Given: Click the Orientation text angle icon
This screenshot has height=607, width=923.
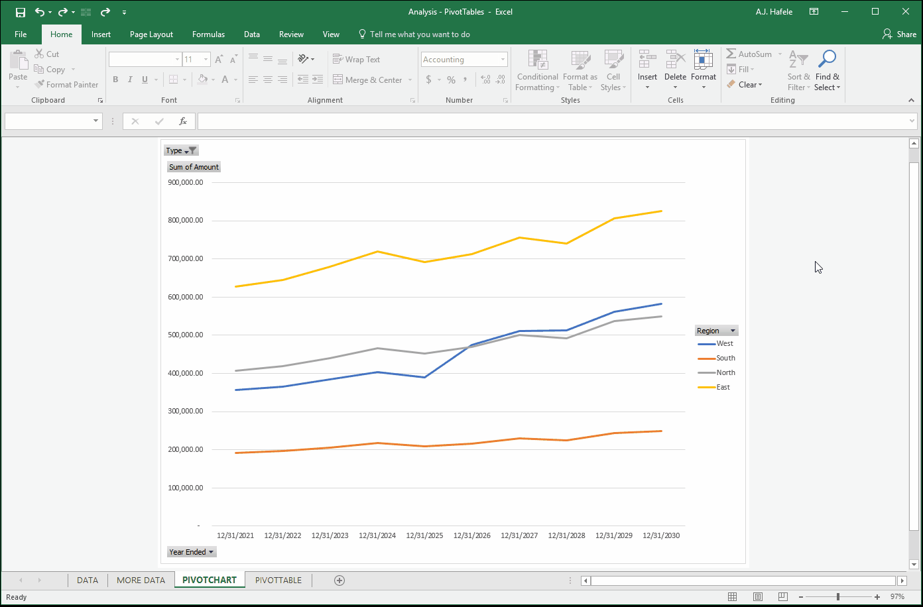Looking at the screenshot, I should pos(304,59).
